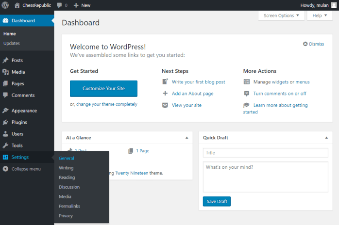Click the widgets icon beside Manage widgets
This screenshot has height=225, width=339.
[247, 81]
